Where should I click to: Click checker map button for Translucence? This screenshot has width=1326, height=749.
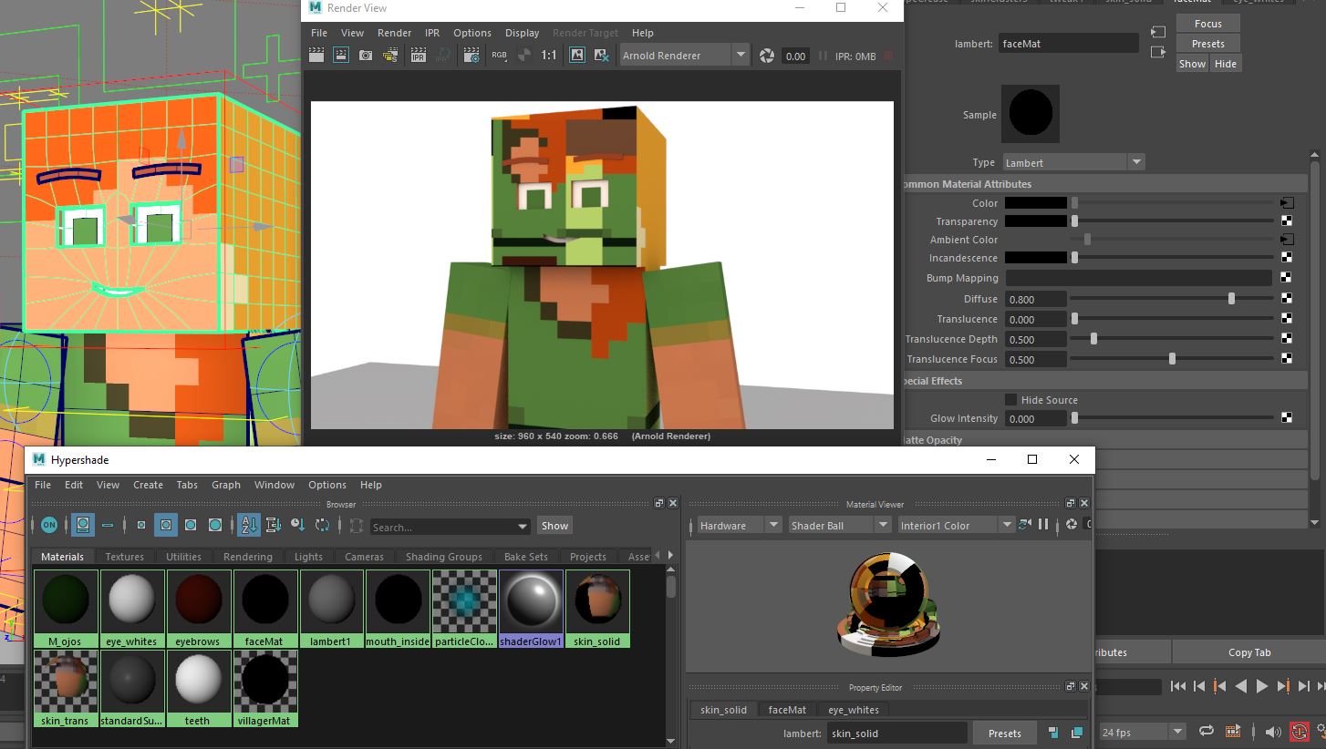(1287, 319)
